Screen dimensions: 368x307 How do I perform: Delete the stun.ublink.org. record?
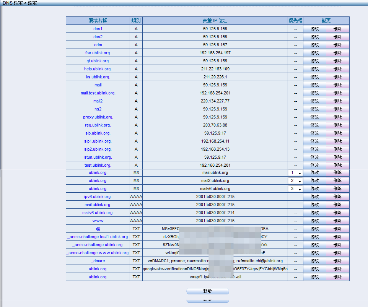(x=337, y=157)
